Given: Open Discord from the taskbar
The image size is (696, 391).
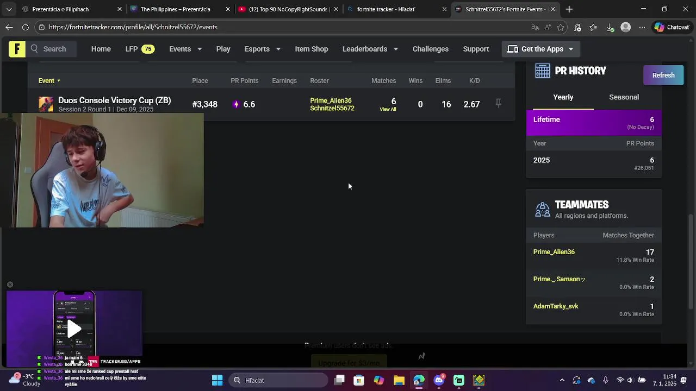Looking at the screenshot, I should (x=439, y=380).
